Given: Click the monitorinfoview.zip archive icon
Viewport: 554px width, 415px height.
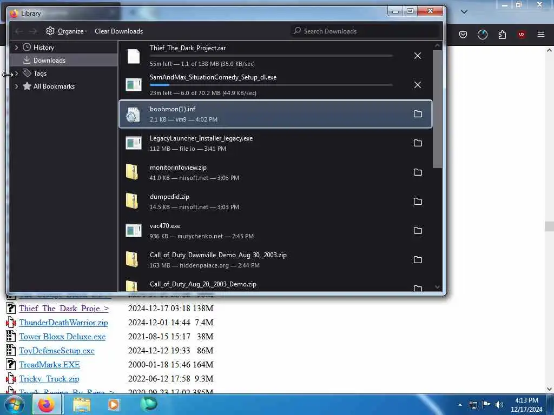Looking at the screenshot, I should point(132,172).
